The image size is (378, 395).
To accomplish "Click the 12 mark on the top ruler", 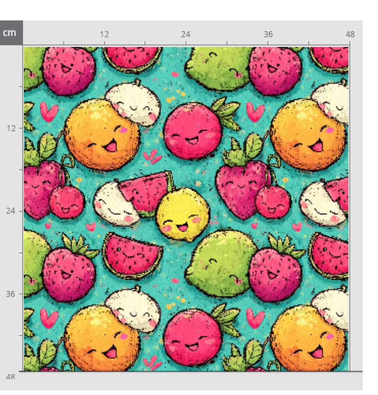I will click(104, 34).
